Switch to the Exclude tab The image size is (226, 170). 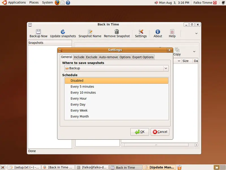point(92,57)
